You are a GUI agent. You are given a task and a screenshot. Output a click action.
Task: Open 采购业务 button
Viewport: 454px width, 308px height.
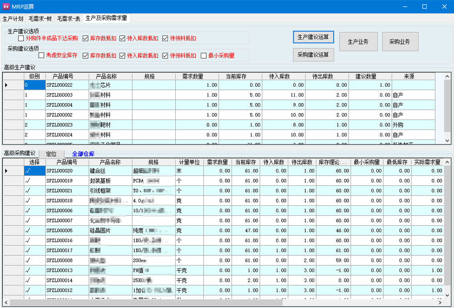(x=399, y=42)
